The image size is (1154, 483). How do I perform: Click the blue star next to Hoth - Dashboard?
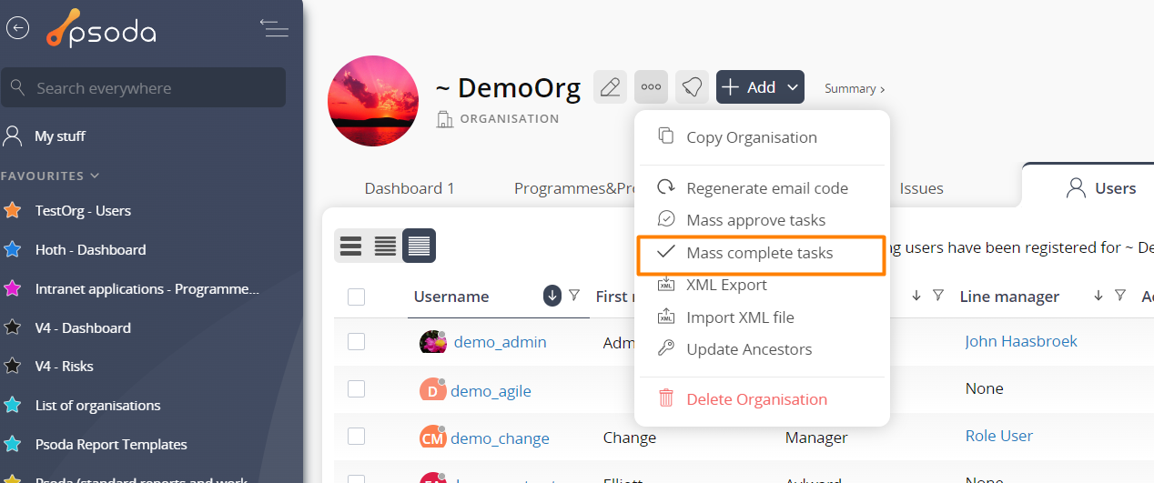coord(13,249)
